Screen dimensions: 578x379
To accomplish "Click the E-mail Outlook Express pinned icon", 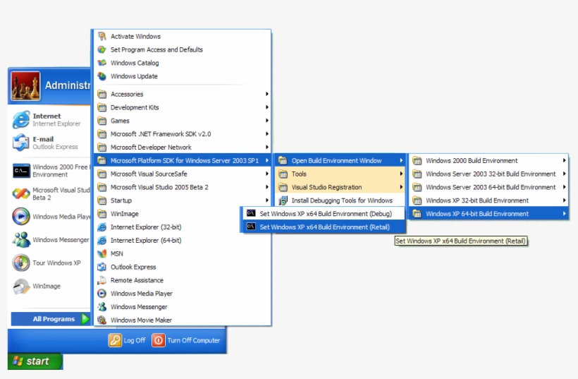I will pyautogui.click(x=21, y=143).
